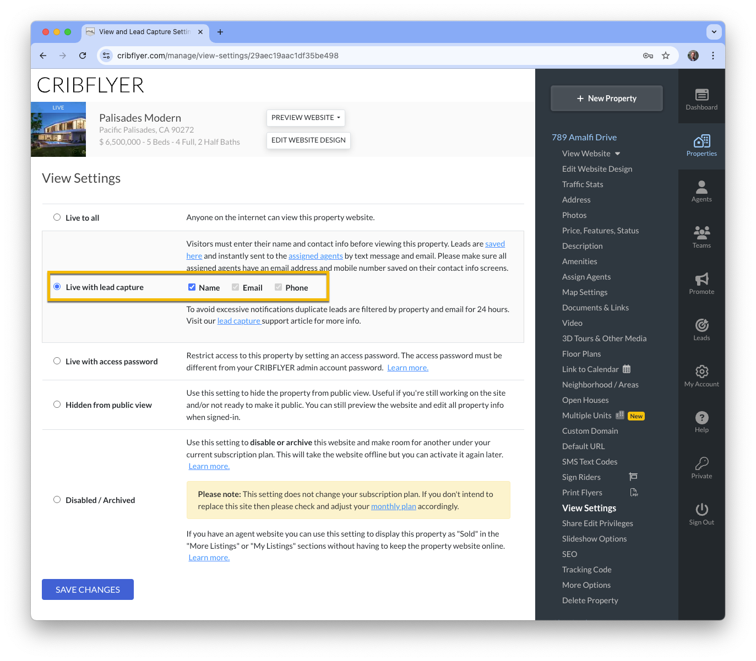Bookmark page with the star icon
This screenshot has height=661, width=756.
coord(666,56)
